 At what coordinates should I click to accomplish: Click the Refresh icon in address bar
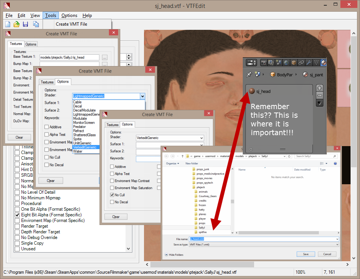point(289,156)
